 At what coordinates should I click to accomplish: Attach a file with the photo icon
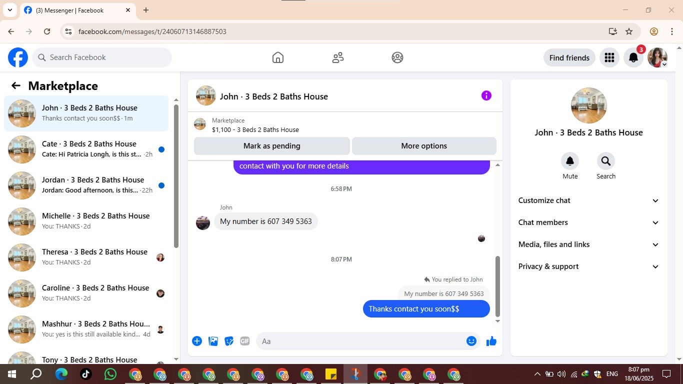click(213, 341)
